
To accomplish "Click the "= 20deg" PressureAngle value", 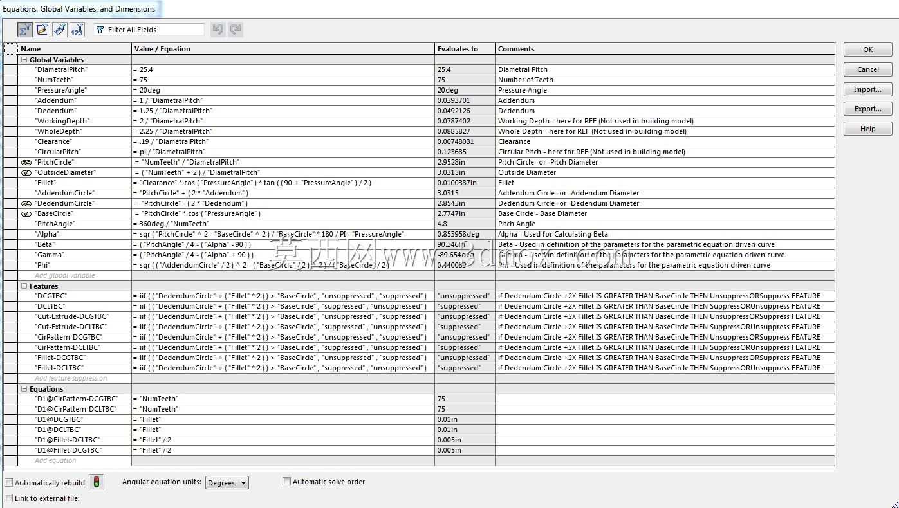I will pos(146,90).
